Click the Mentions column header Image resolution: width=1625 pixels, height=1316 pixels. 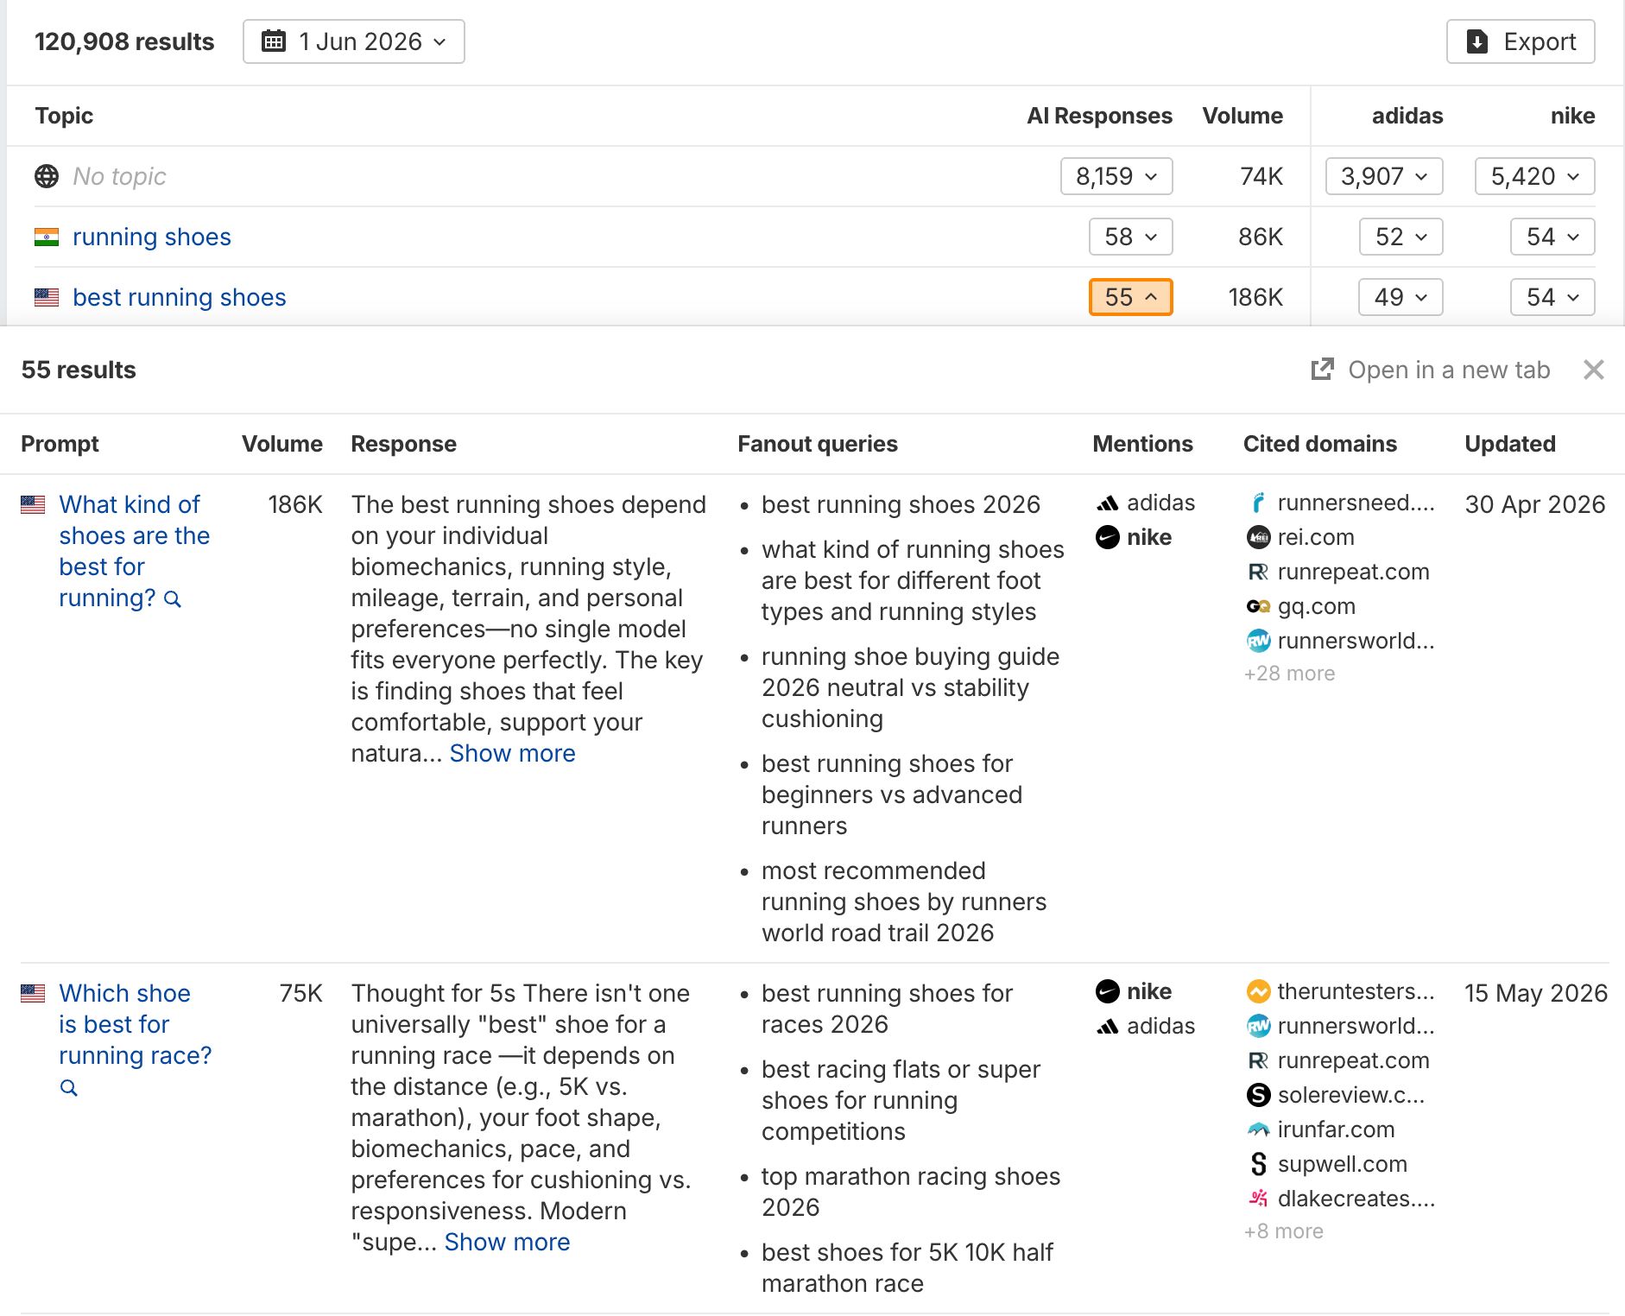click(1142, 444)
